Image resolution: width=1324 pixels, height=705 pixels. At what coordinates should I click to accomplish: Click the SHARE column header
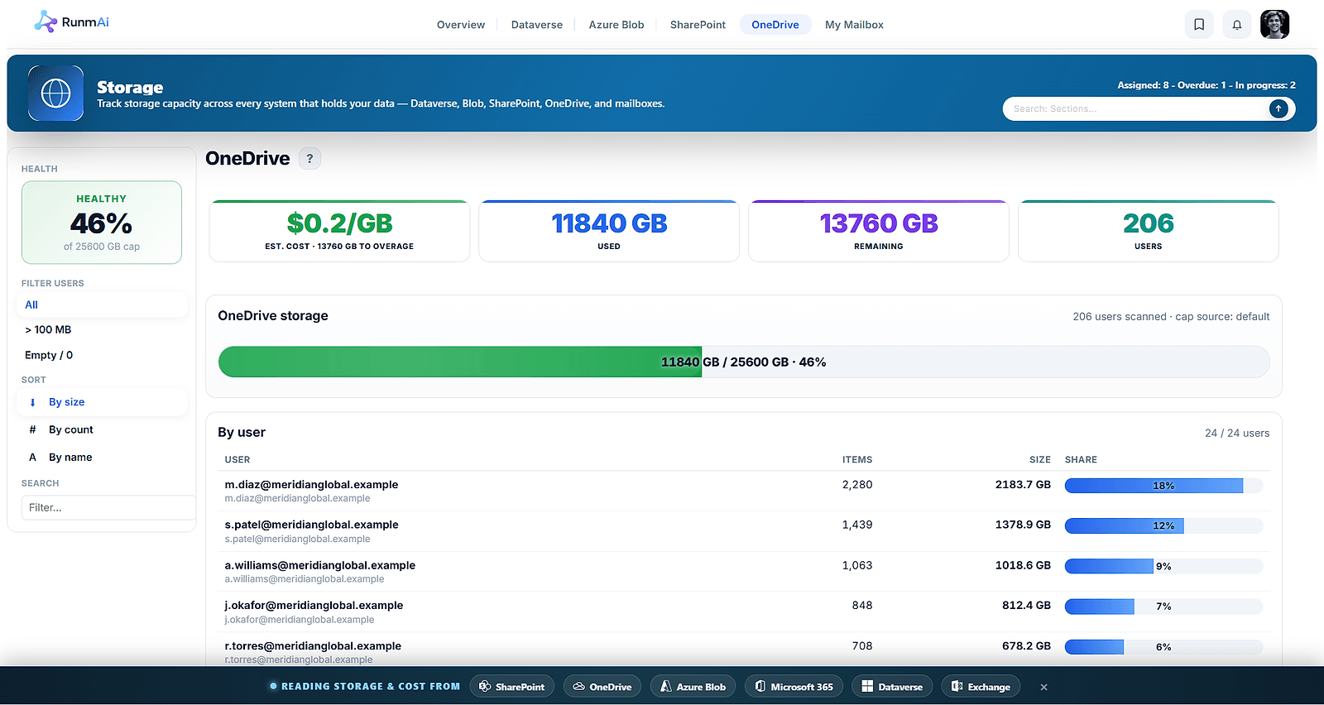[1081, 459]
